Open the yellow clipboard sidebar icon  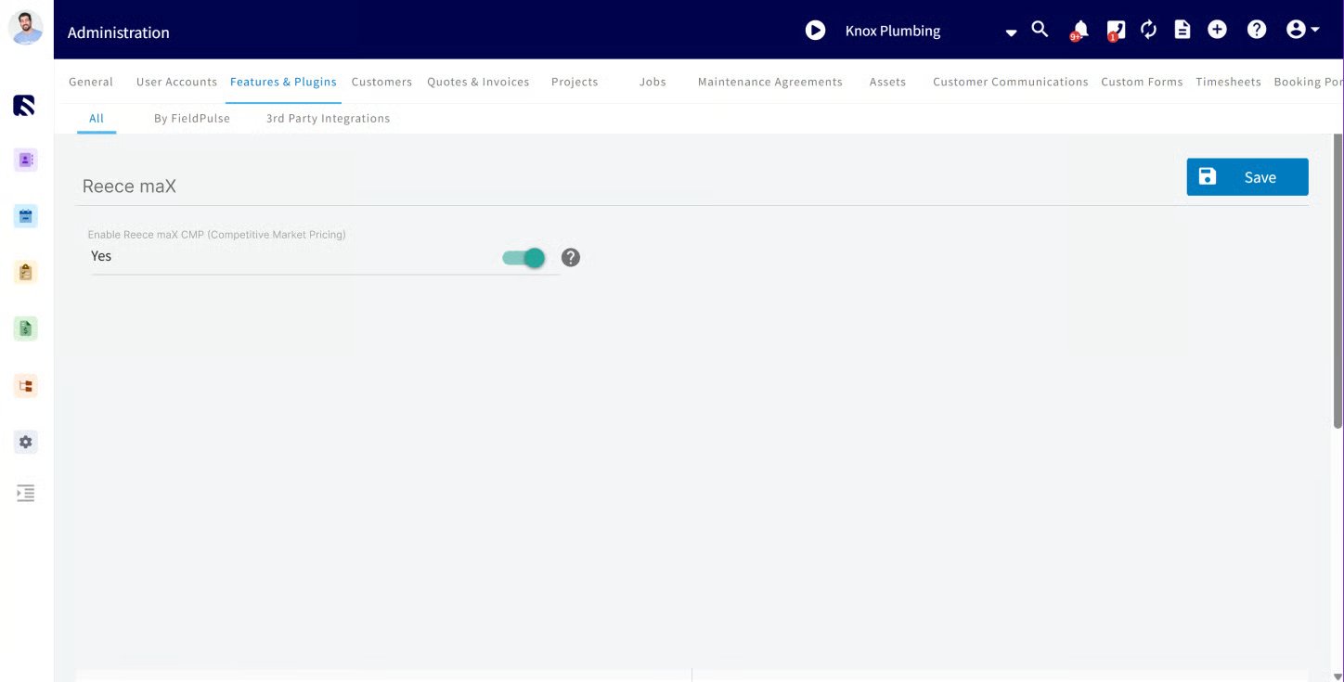click(26, 272)
